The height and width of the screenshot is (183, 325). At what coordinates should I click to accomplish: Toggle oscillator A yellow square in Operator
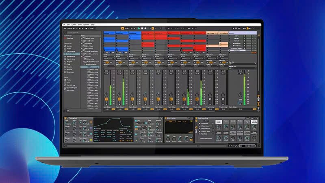(91, 140)
